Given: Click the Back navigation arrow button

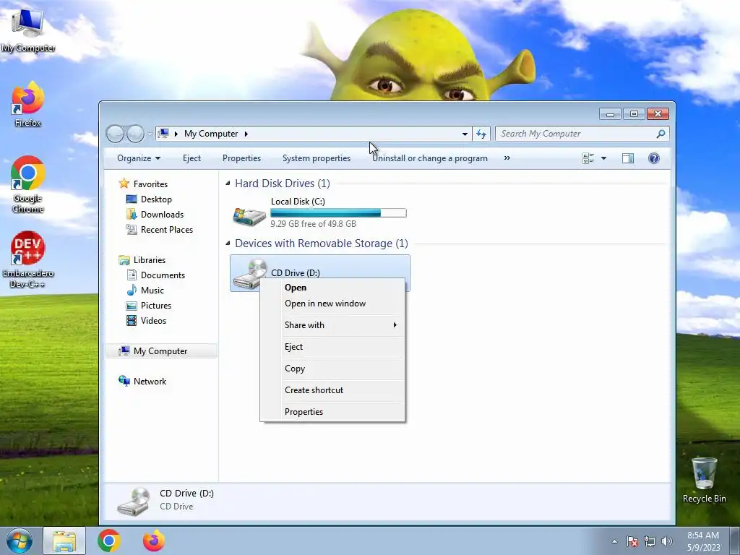Looking at the screenshot, I should [115, 134].
